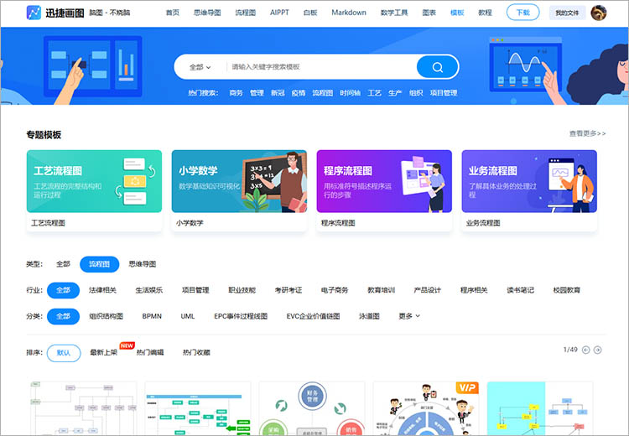Open the 流程图 nav item
The image size is (629, 436).
(x=245, y=13)
